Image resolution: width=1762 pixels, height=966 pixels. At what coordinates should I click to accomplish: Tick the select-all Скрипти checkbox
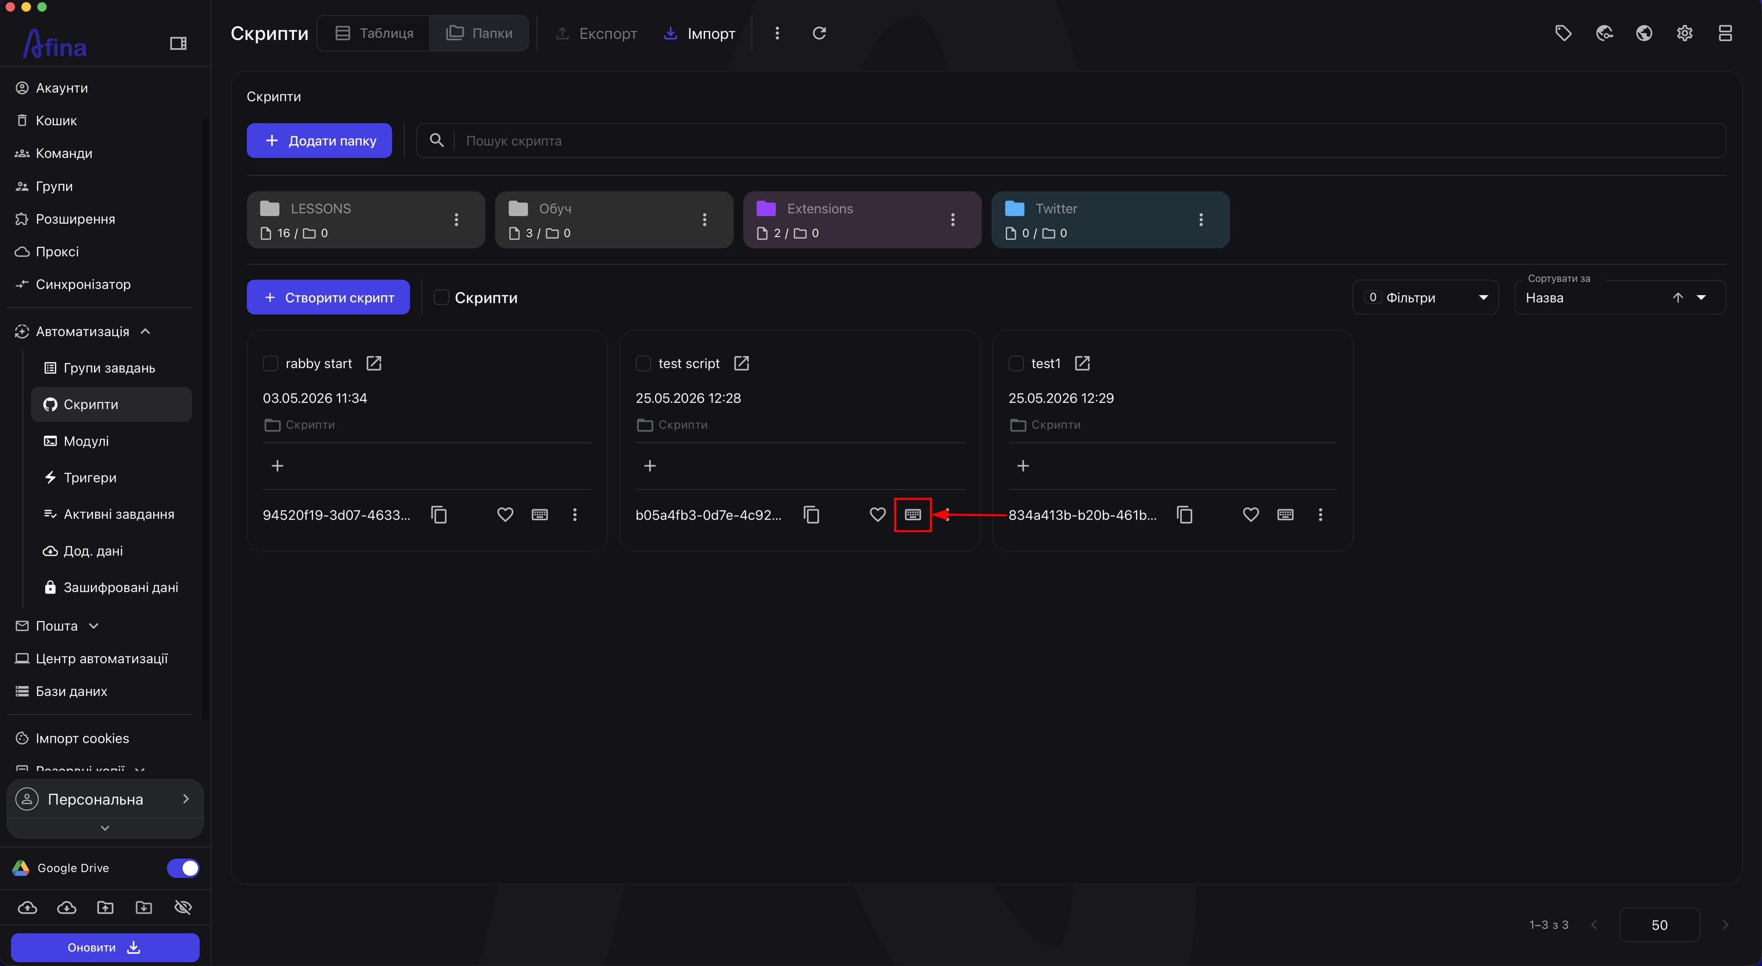(441, 298)
